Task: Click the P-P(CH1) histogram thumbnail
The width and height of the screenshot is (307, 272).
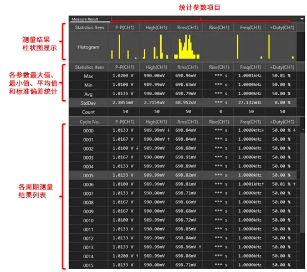Action: coord(124,47)
